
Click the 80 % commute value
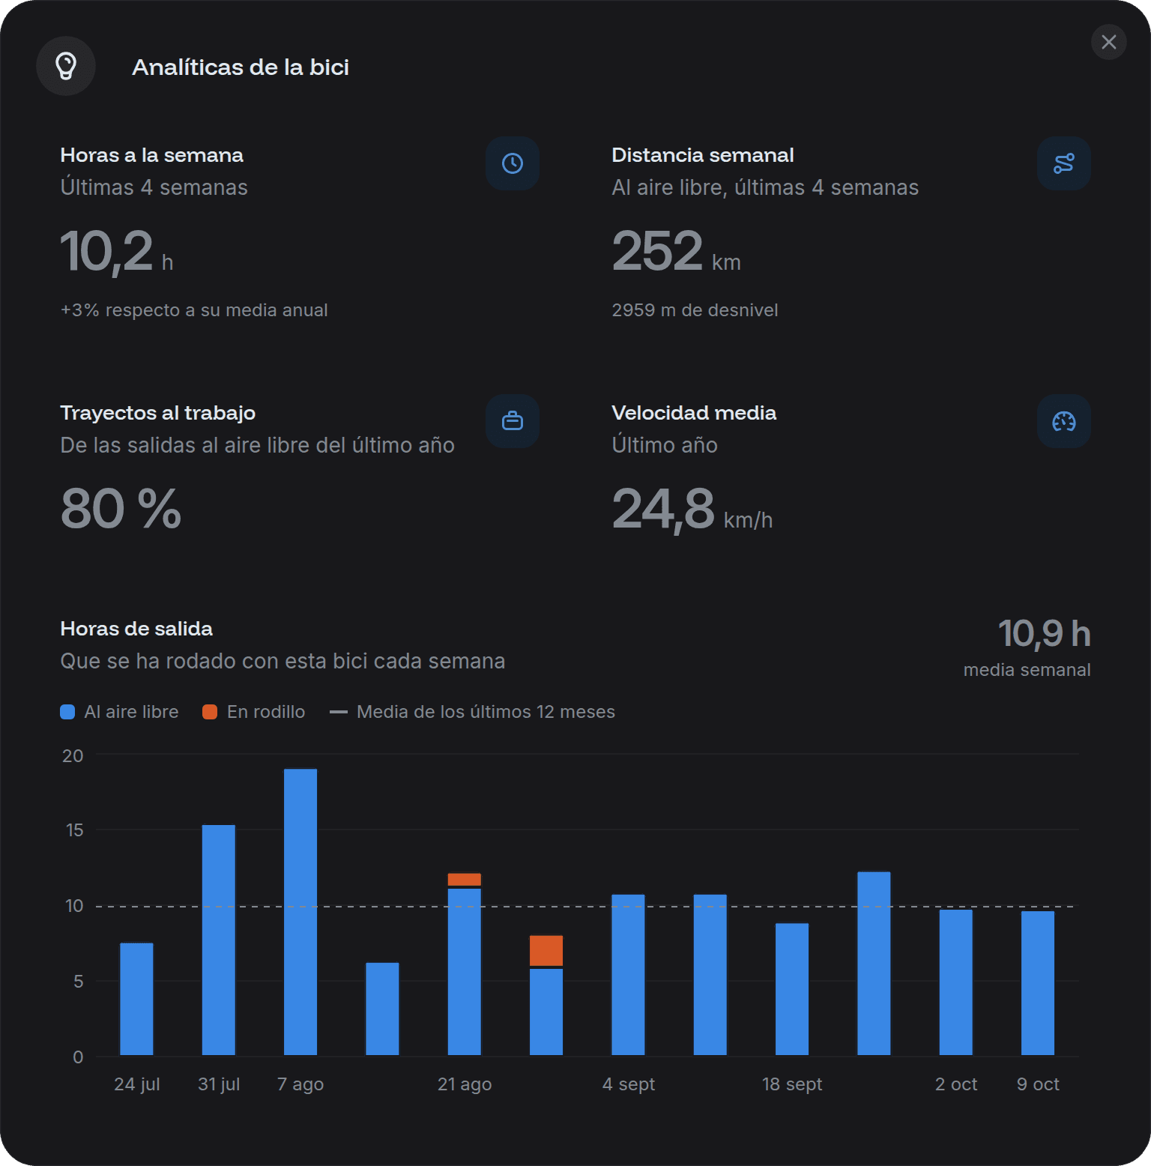click(121, 510)
